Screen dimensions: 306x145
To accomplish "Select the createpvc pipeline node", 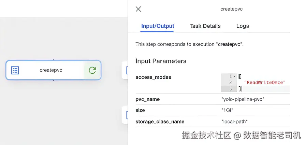I will pyautogui.click(x=53, y=70).
